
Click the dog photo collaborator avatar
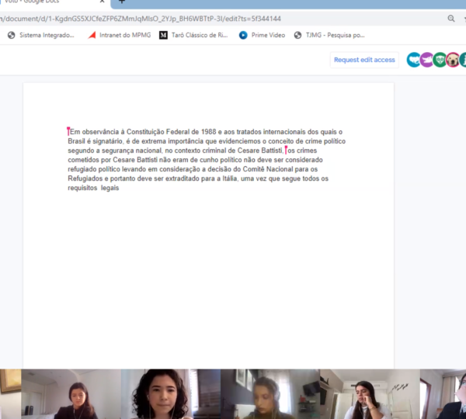point(453,60)
